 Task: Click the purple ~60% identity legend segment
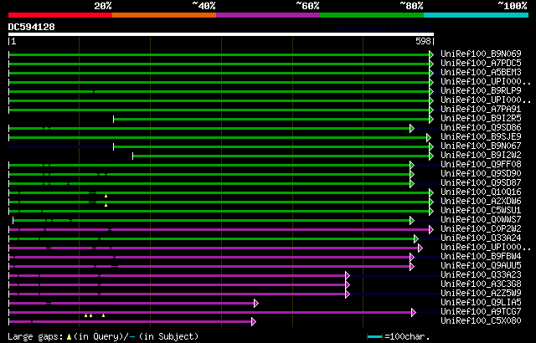268,15
